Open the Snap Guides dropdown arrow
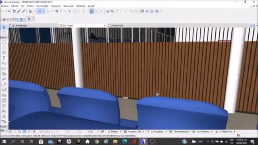The height and width of the screenshot is (145, 258). 44,11
